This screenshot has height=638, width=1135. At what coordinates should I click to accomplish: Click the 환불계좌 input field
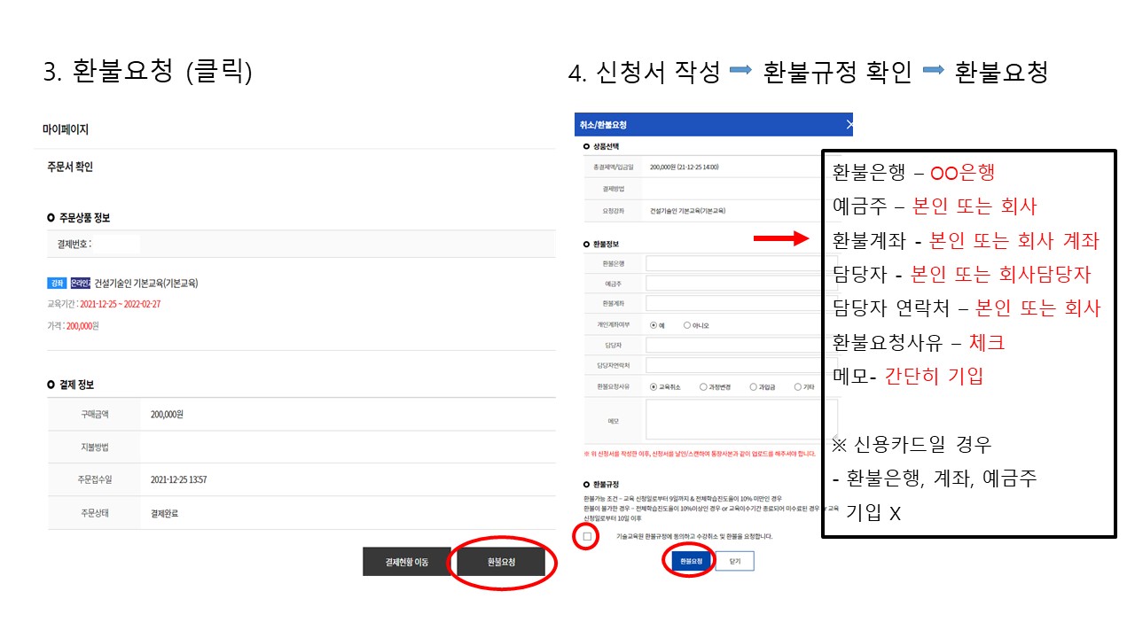click(734, 304)
